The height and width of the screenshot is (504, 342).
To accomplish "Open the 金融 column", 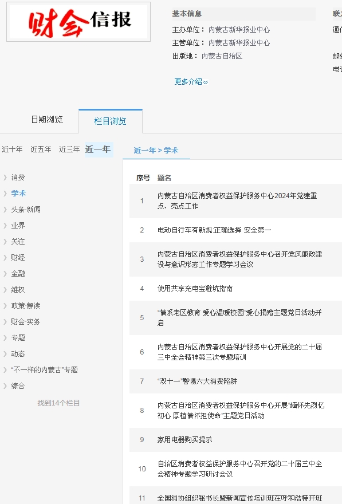I will coord(18,274).
